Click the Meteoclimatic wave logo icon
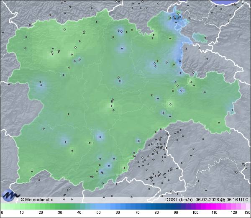 click(10, 195)
